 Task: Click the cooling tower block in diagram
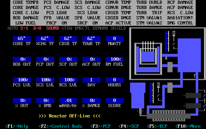coord(138,95)
